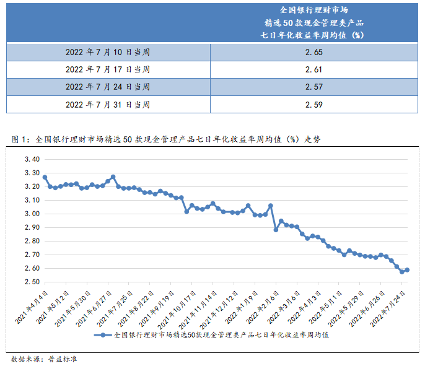This screenshot has width=425, height=366.
Task: Select the table cell showing 2.61
Action: tap(314, 69)
